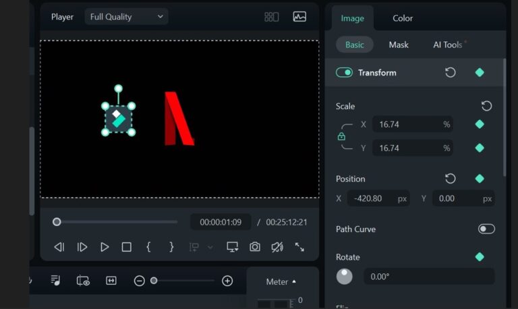
Task: Click the Rotate dial knob
Action: tap(344, 277)
